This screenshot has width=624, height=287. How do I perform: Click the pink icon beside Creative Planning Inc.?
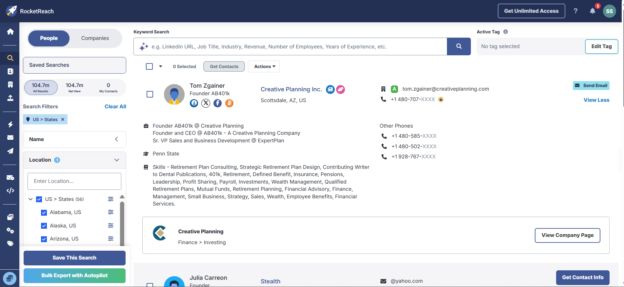click(341, 89)
